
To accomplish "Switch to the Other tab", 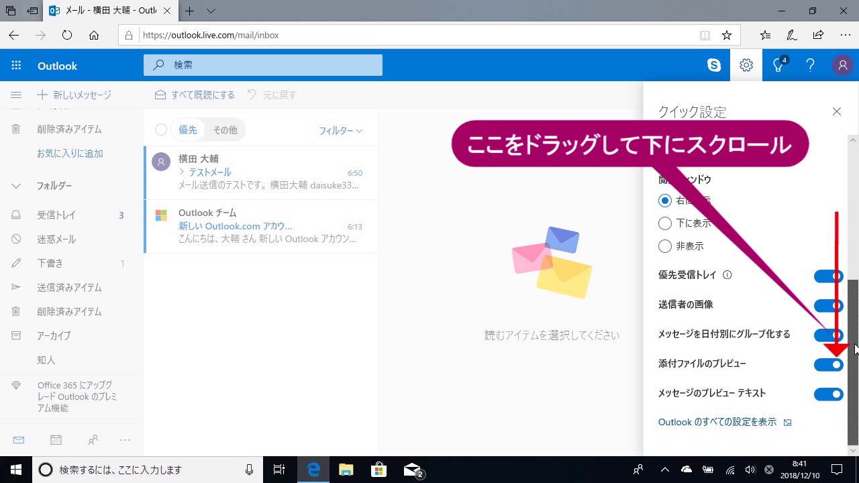I will pos(225,130).
